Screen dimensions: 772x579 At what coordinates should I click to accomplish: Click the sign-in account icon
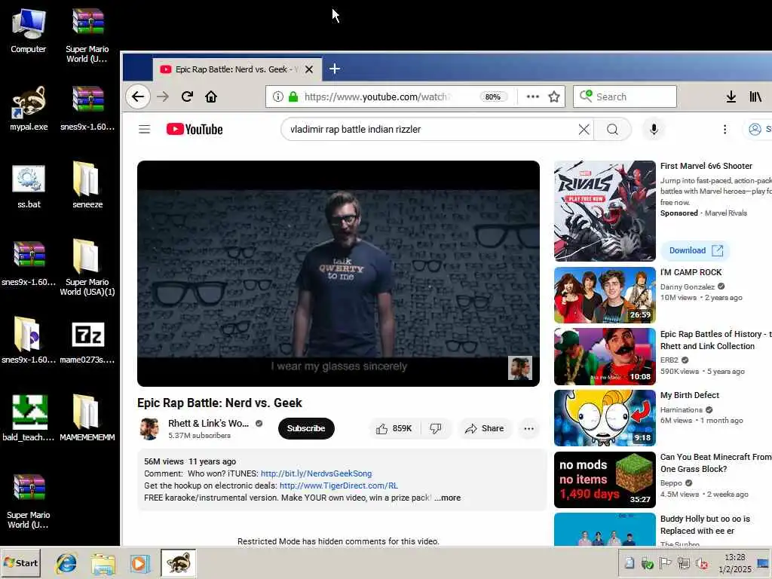click(x=755, y=129)
